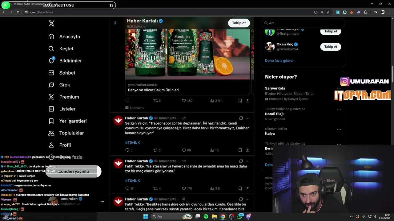Repost the sponsored post with 5 reposts

point(157,100)
